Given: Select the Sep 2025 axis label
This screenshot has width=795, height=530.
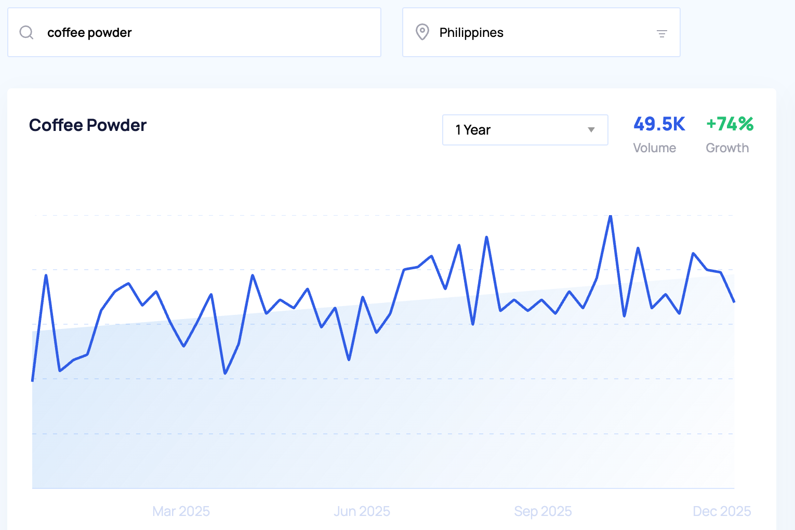Looking at the screenshot, I should [542, 511].
